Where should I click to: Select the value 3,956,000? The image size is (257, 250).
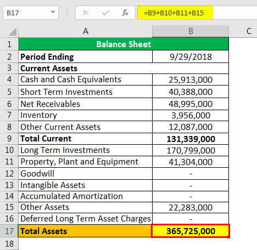coord(191,115)
